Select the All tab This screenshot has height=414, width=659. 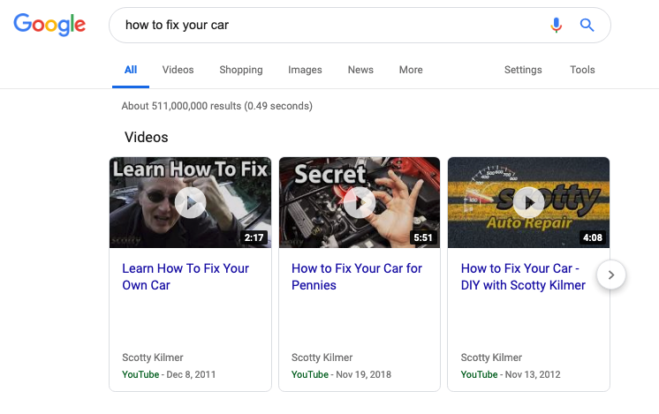(131, 70)
